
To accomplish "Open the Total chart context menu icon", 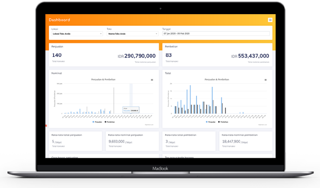I will click(266, 79).
